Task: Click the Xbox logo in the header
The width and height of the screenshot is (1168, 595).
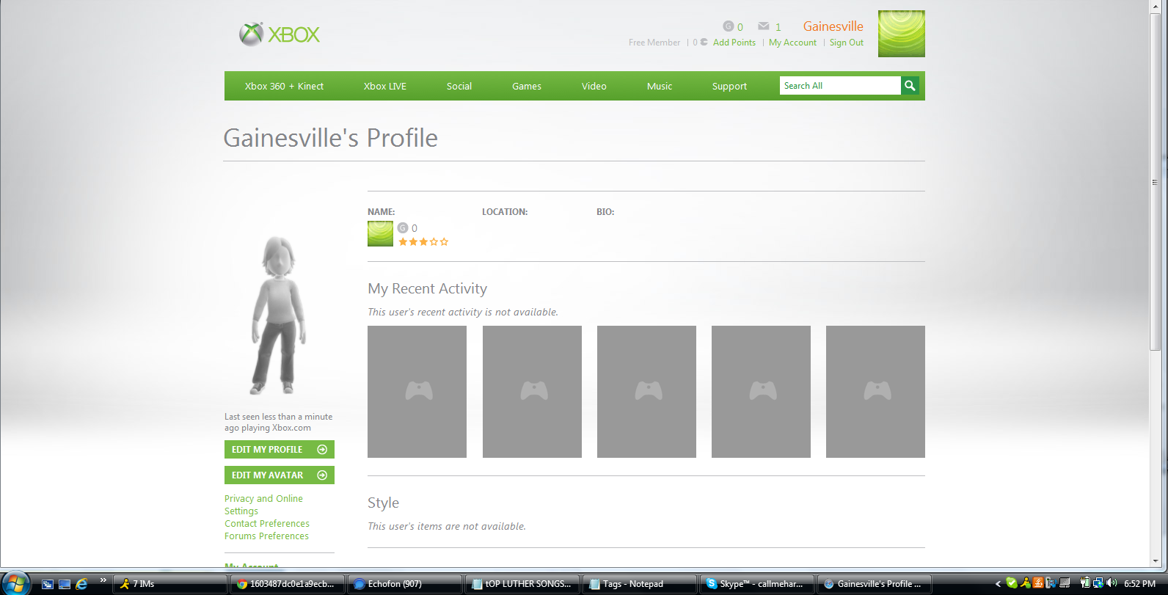Action: tap(280, 34)
